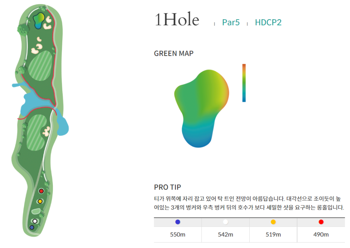The image size is (350, 248).
Task: Click the 1Hole title
Action: 176,19
